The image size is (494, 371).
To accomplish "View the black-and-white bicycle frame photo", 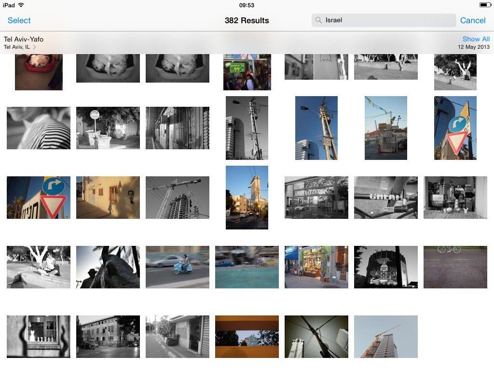I will (386, 198).
